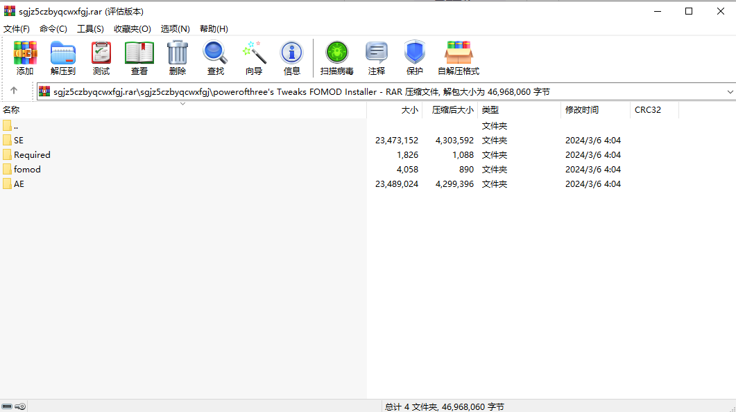Click the window resize grip corner

pyautogui.click(x=733, y=409)
